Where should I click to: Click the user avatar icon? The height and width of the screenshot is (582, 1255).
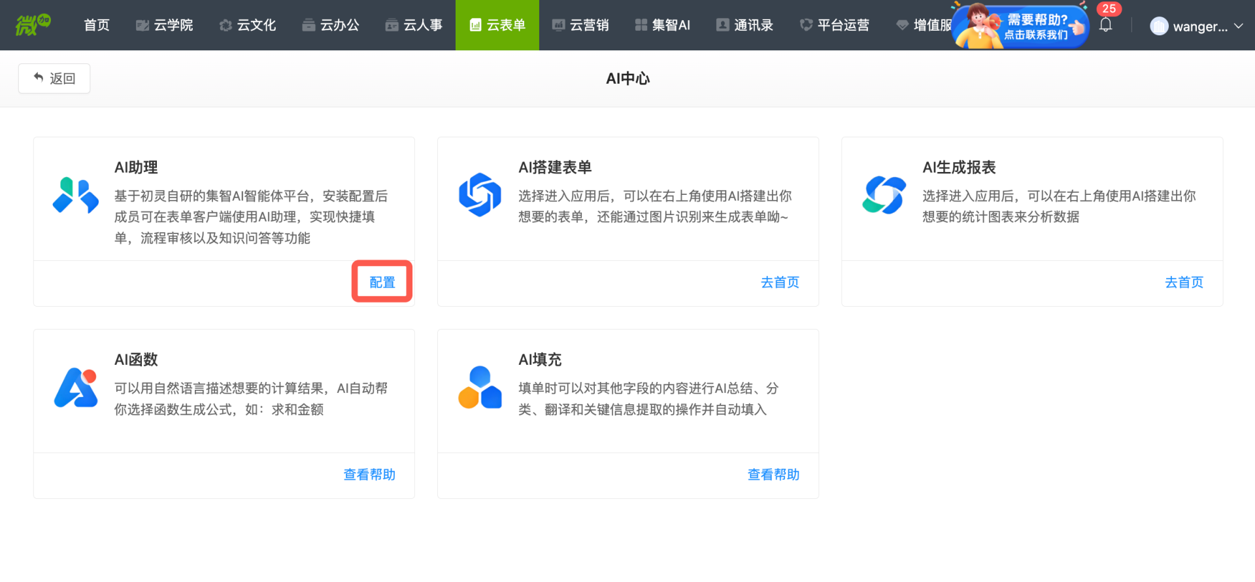(1158, 26)
